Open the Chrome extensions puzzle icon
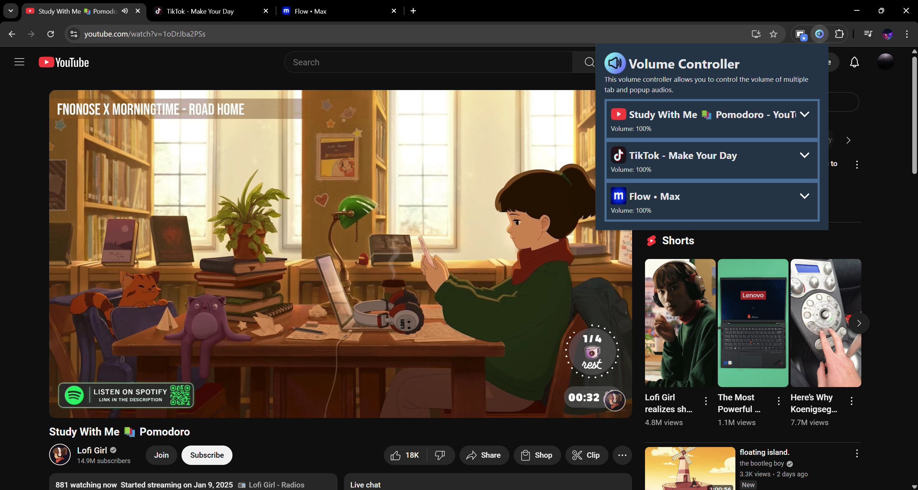The image size is (918, 490). pos(839,34)
